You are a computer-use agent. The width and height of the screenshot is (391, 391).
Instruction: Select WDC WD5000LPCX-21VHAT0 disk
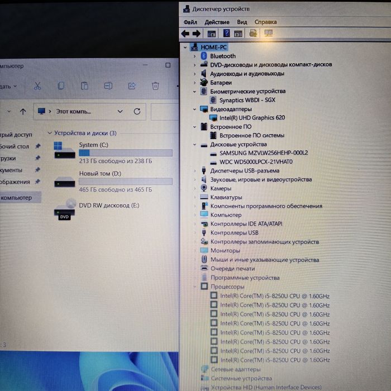click(x=256, y=162)
